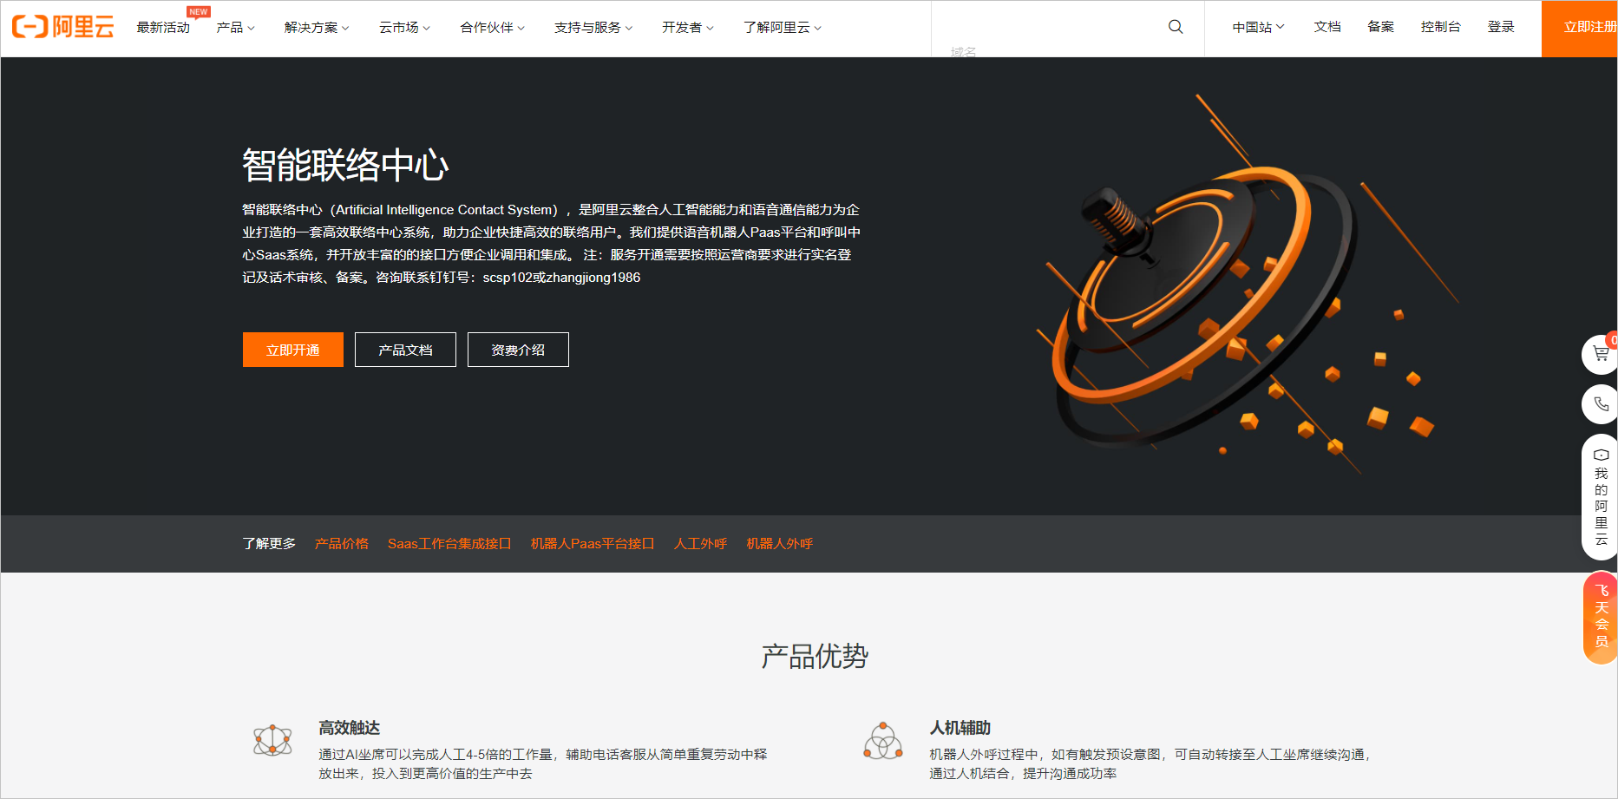Open 最新活动 with NEW badge
1618x799 pixels.
click(163, 28)
